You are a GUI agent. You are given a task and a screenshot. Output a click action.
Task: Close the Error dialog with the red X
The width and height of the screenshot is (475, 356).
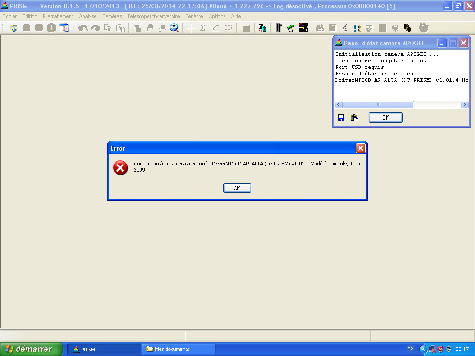(x=360, y=148)
